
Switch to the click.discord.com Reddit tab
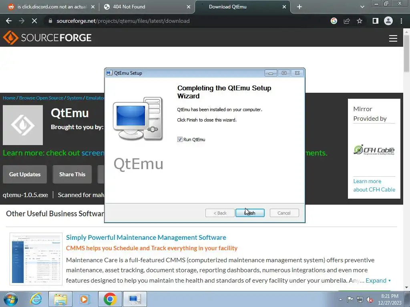tap(52, 7)
